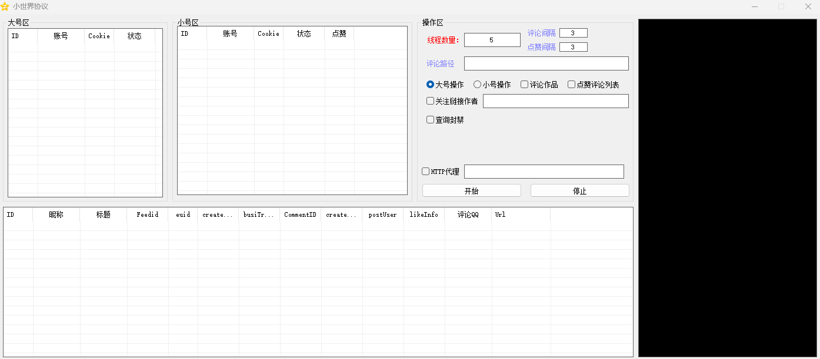
Task: Click the 评论QQ column header
Action: click(468, 215)
